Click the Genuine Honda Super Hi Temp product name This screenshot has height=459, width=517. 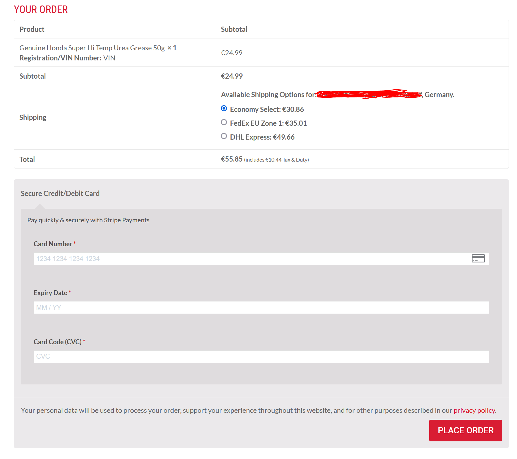click(x=92, y=48)
